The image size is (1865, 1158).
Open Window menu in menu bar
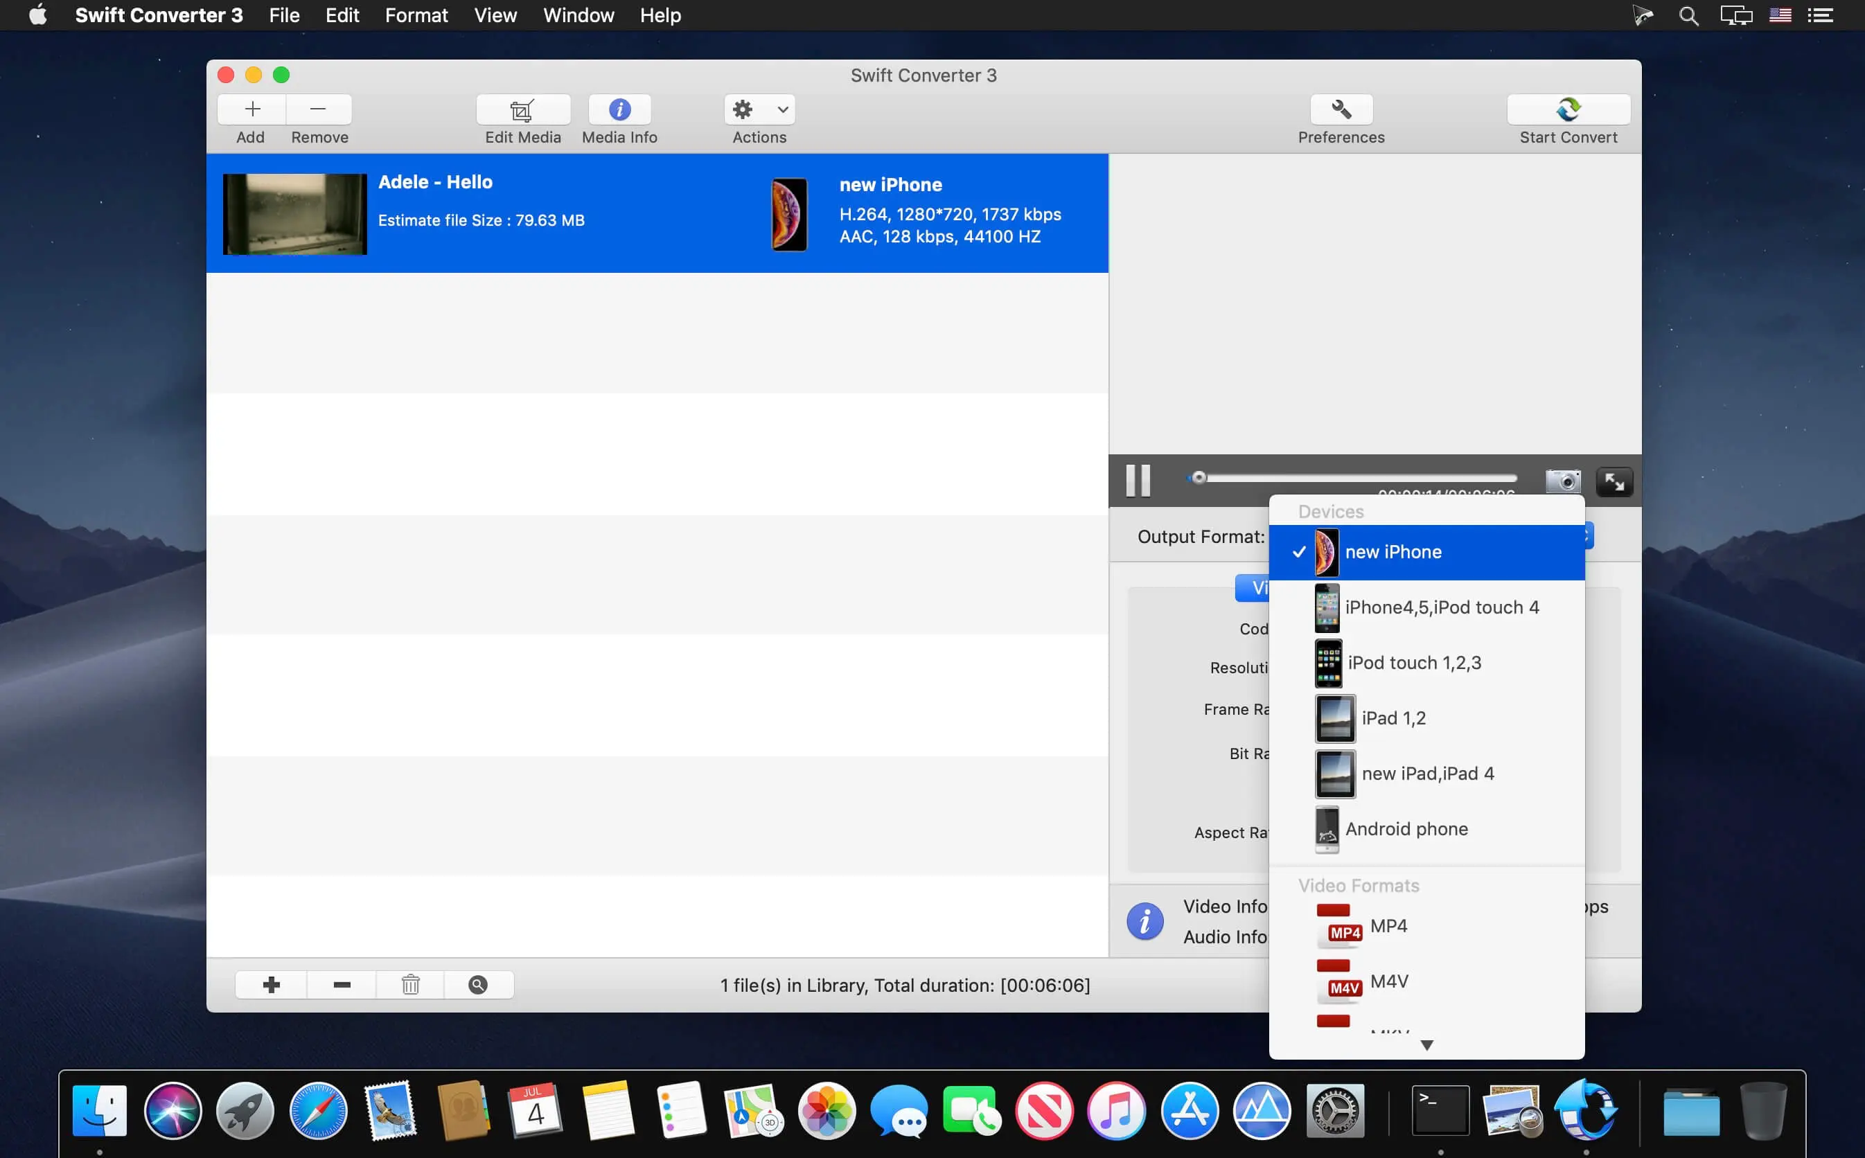(x=581, y=15)
